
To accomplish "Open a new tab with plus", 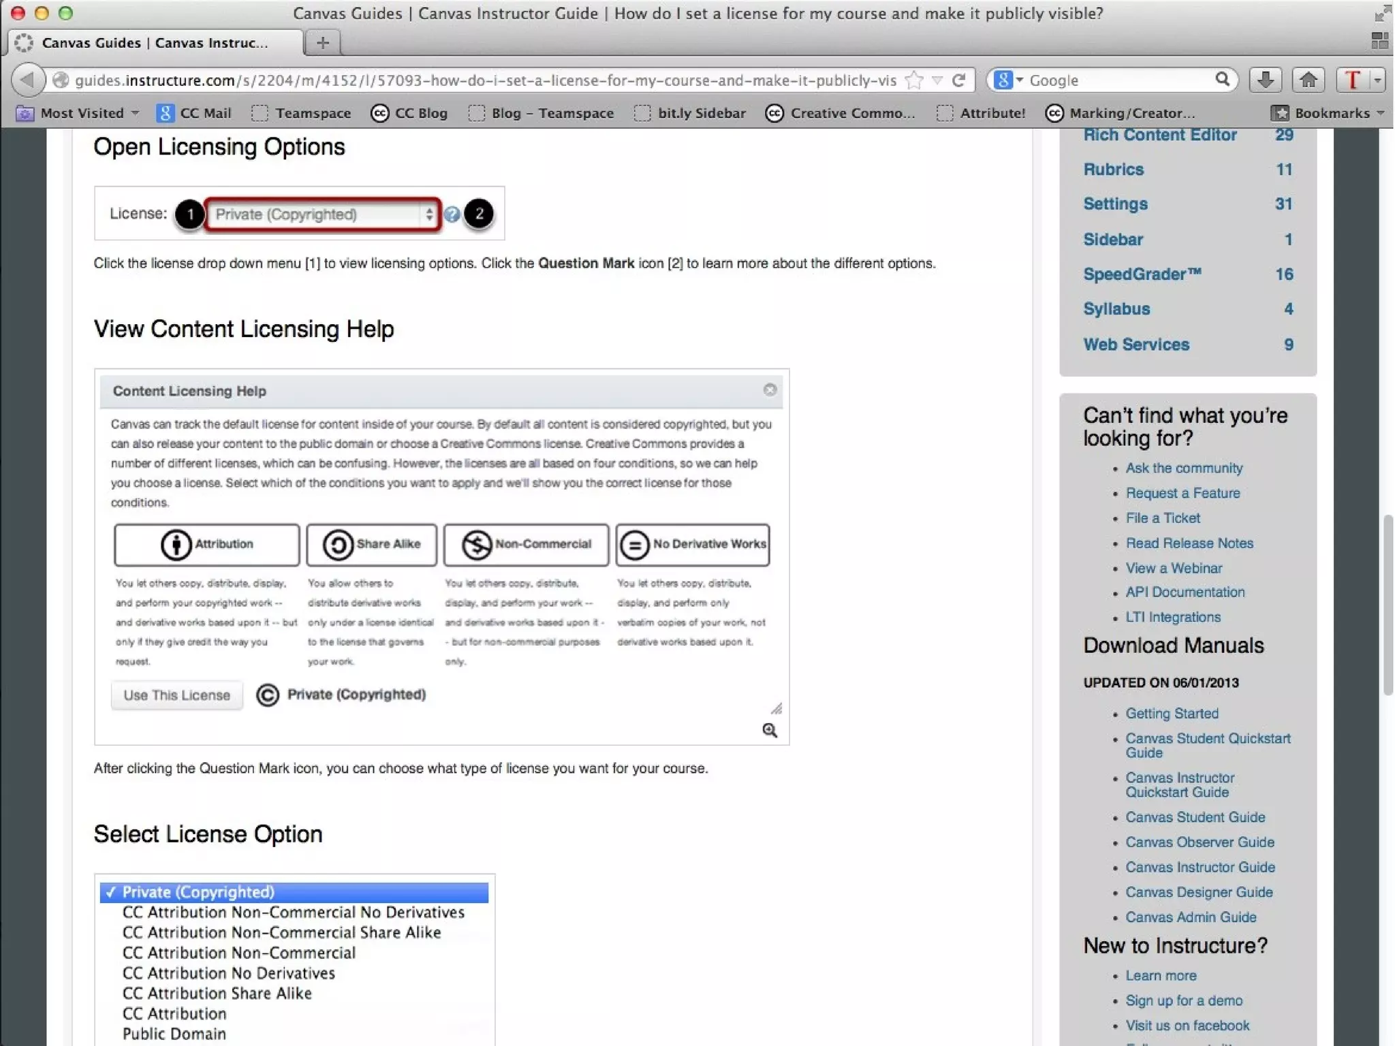I will pyautogui.click(x=323, y=43).
